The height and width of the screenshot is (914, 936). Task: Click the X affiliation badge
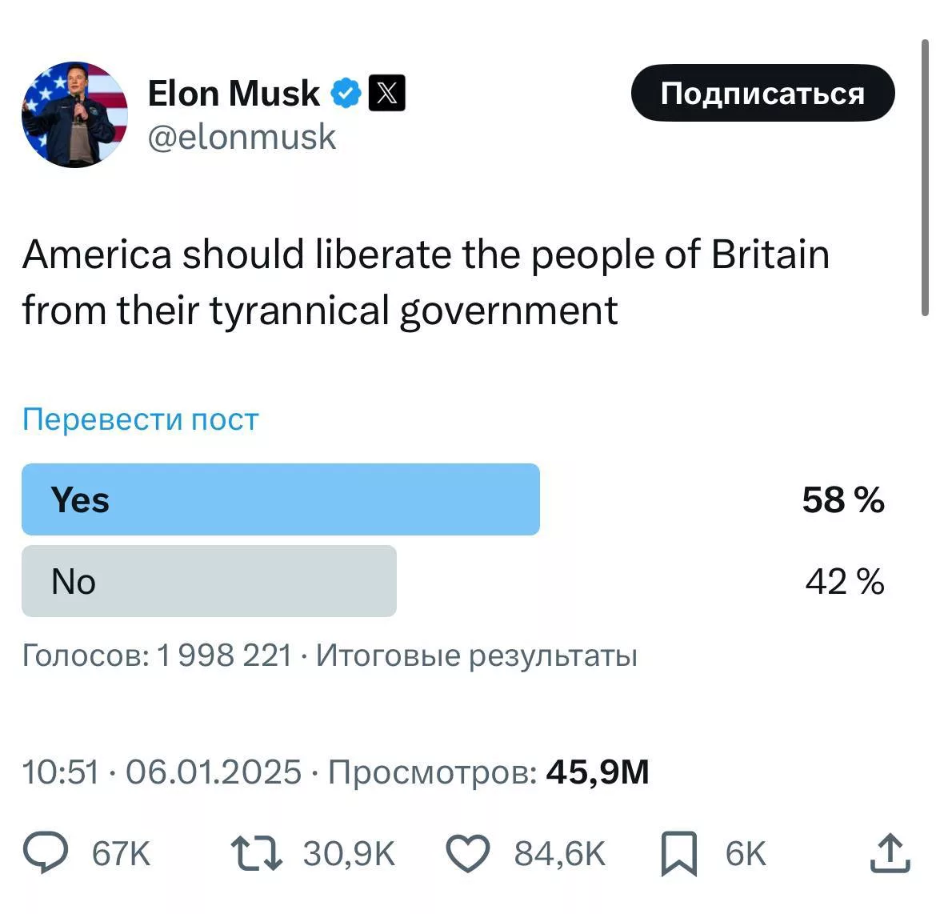coord(386,94)
